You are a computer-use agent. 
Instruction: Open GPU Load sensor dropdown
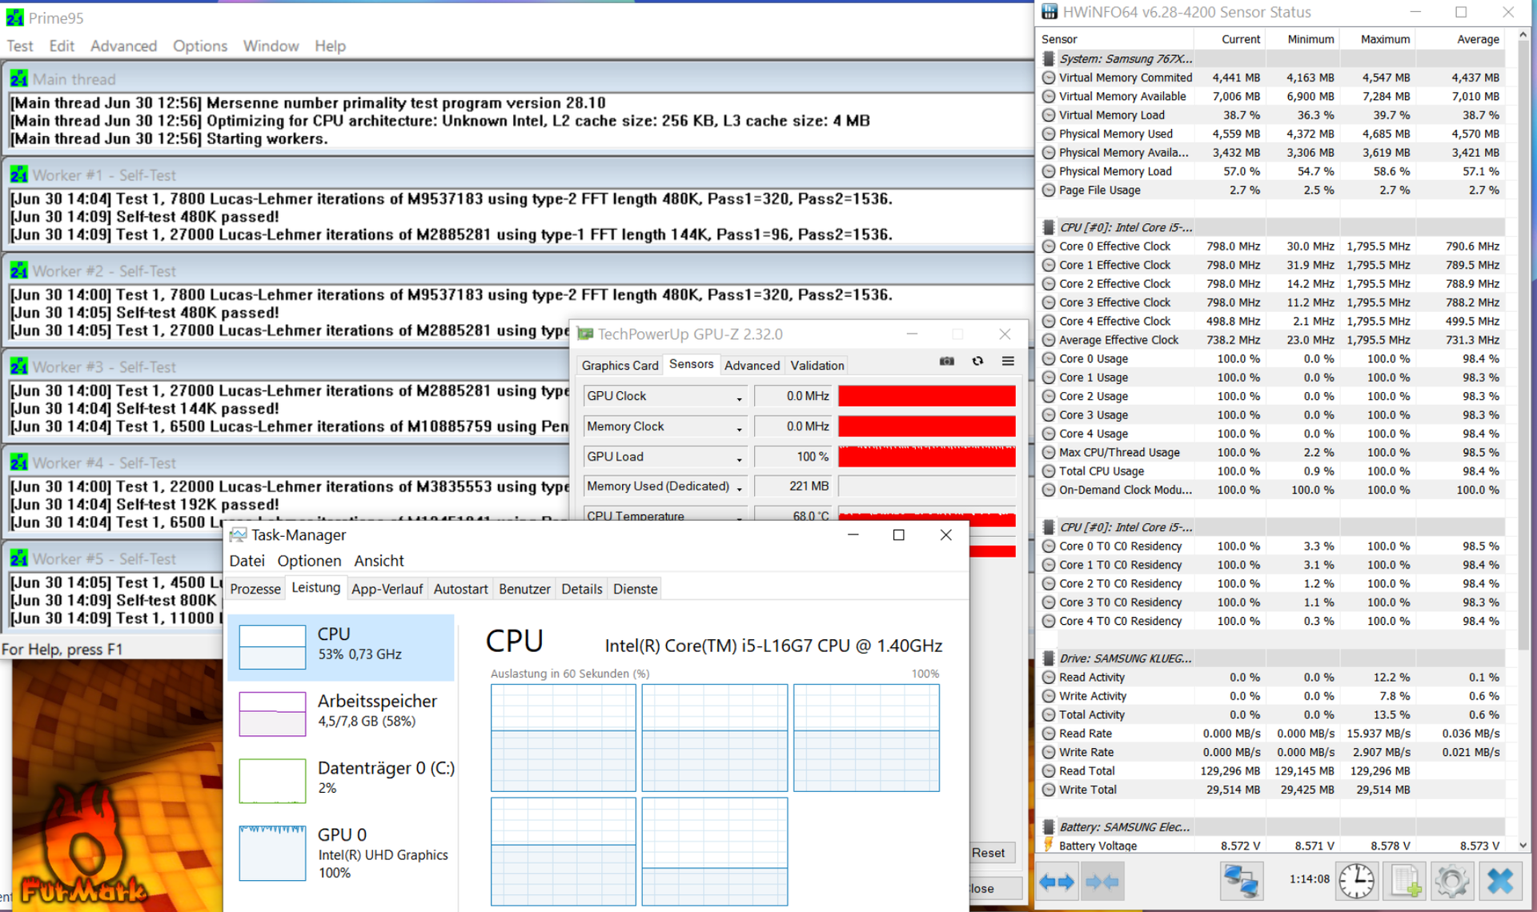tap(739, 458)
